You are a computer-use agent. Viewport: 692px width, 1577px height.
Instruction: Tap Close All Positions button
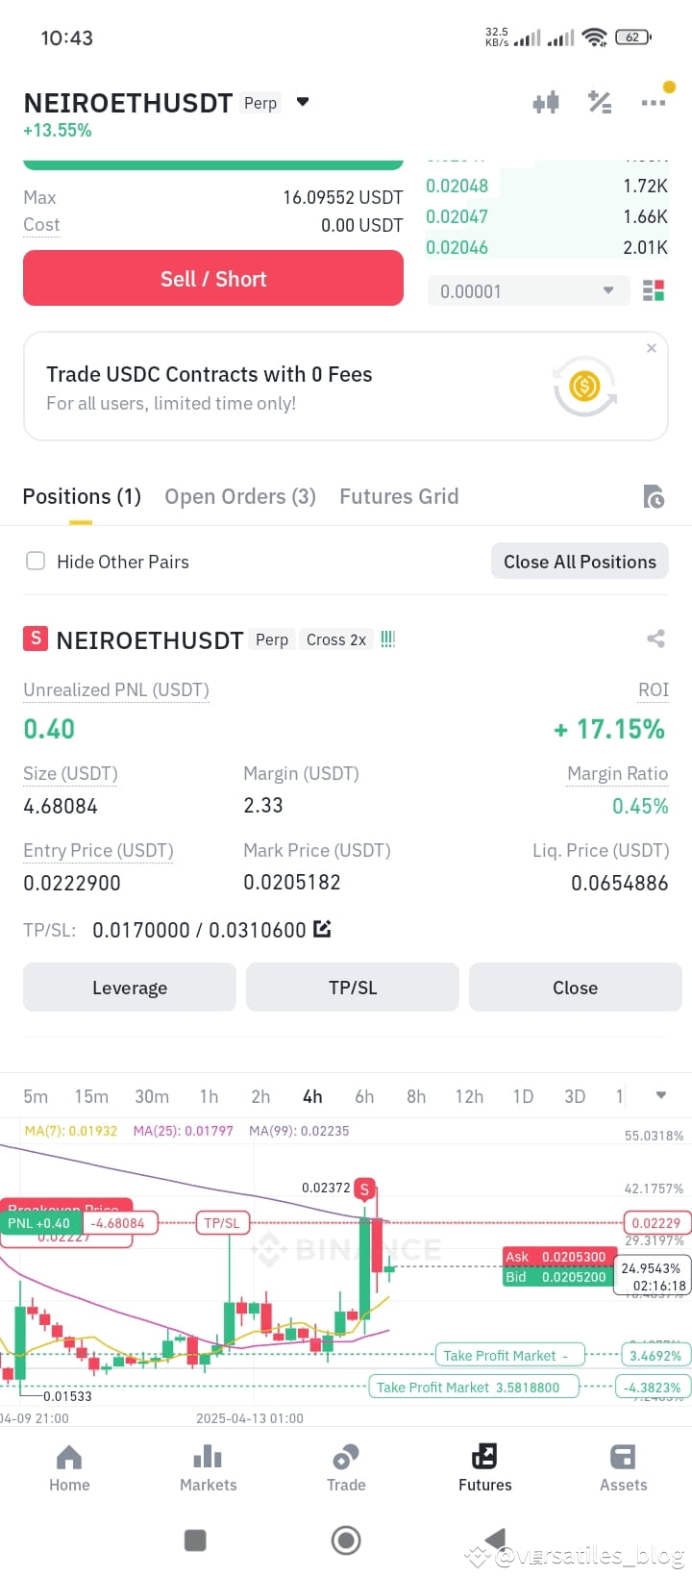pyautogui.click(x=580, y=562)
